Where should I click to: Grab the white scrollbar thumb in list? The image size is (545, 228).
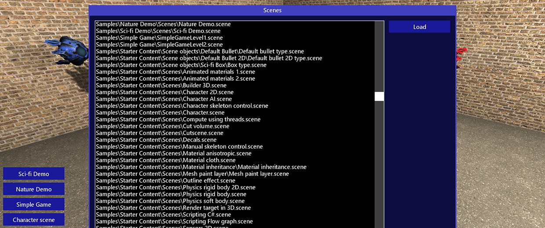[x=379, y=96]
